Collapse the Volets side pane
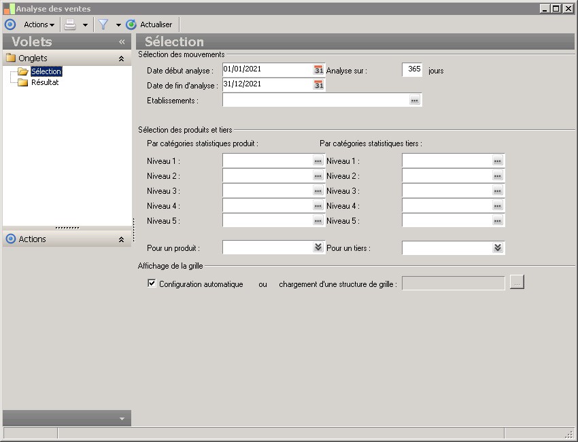578x442 pixels. click(x=122, y=41)
